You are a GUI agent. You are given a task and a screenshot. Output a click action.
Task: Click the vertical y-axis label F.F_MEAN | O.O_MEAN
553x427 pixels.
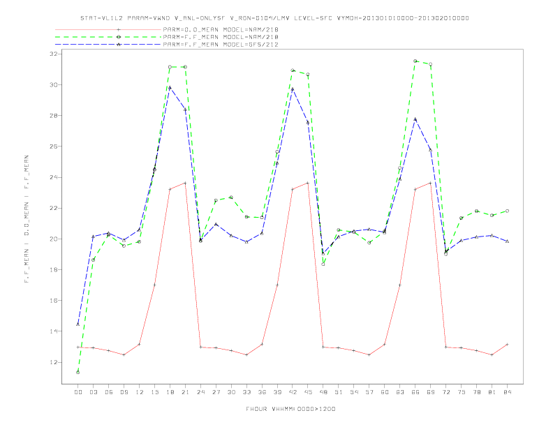click(x=27, y=219)
